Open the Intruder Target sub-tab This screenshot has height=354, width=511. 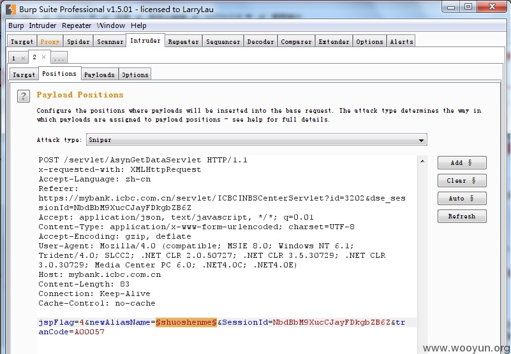click(x=24, y=74)
